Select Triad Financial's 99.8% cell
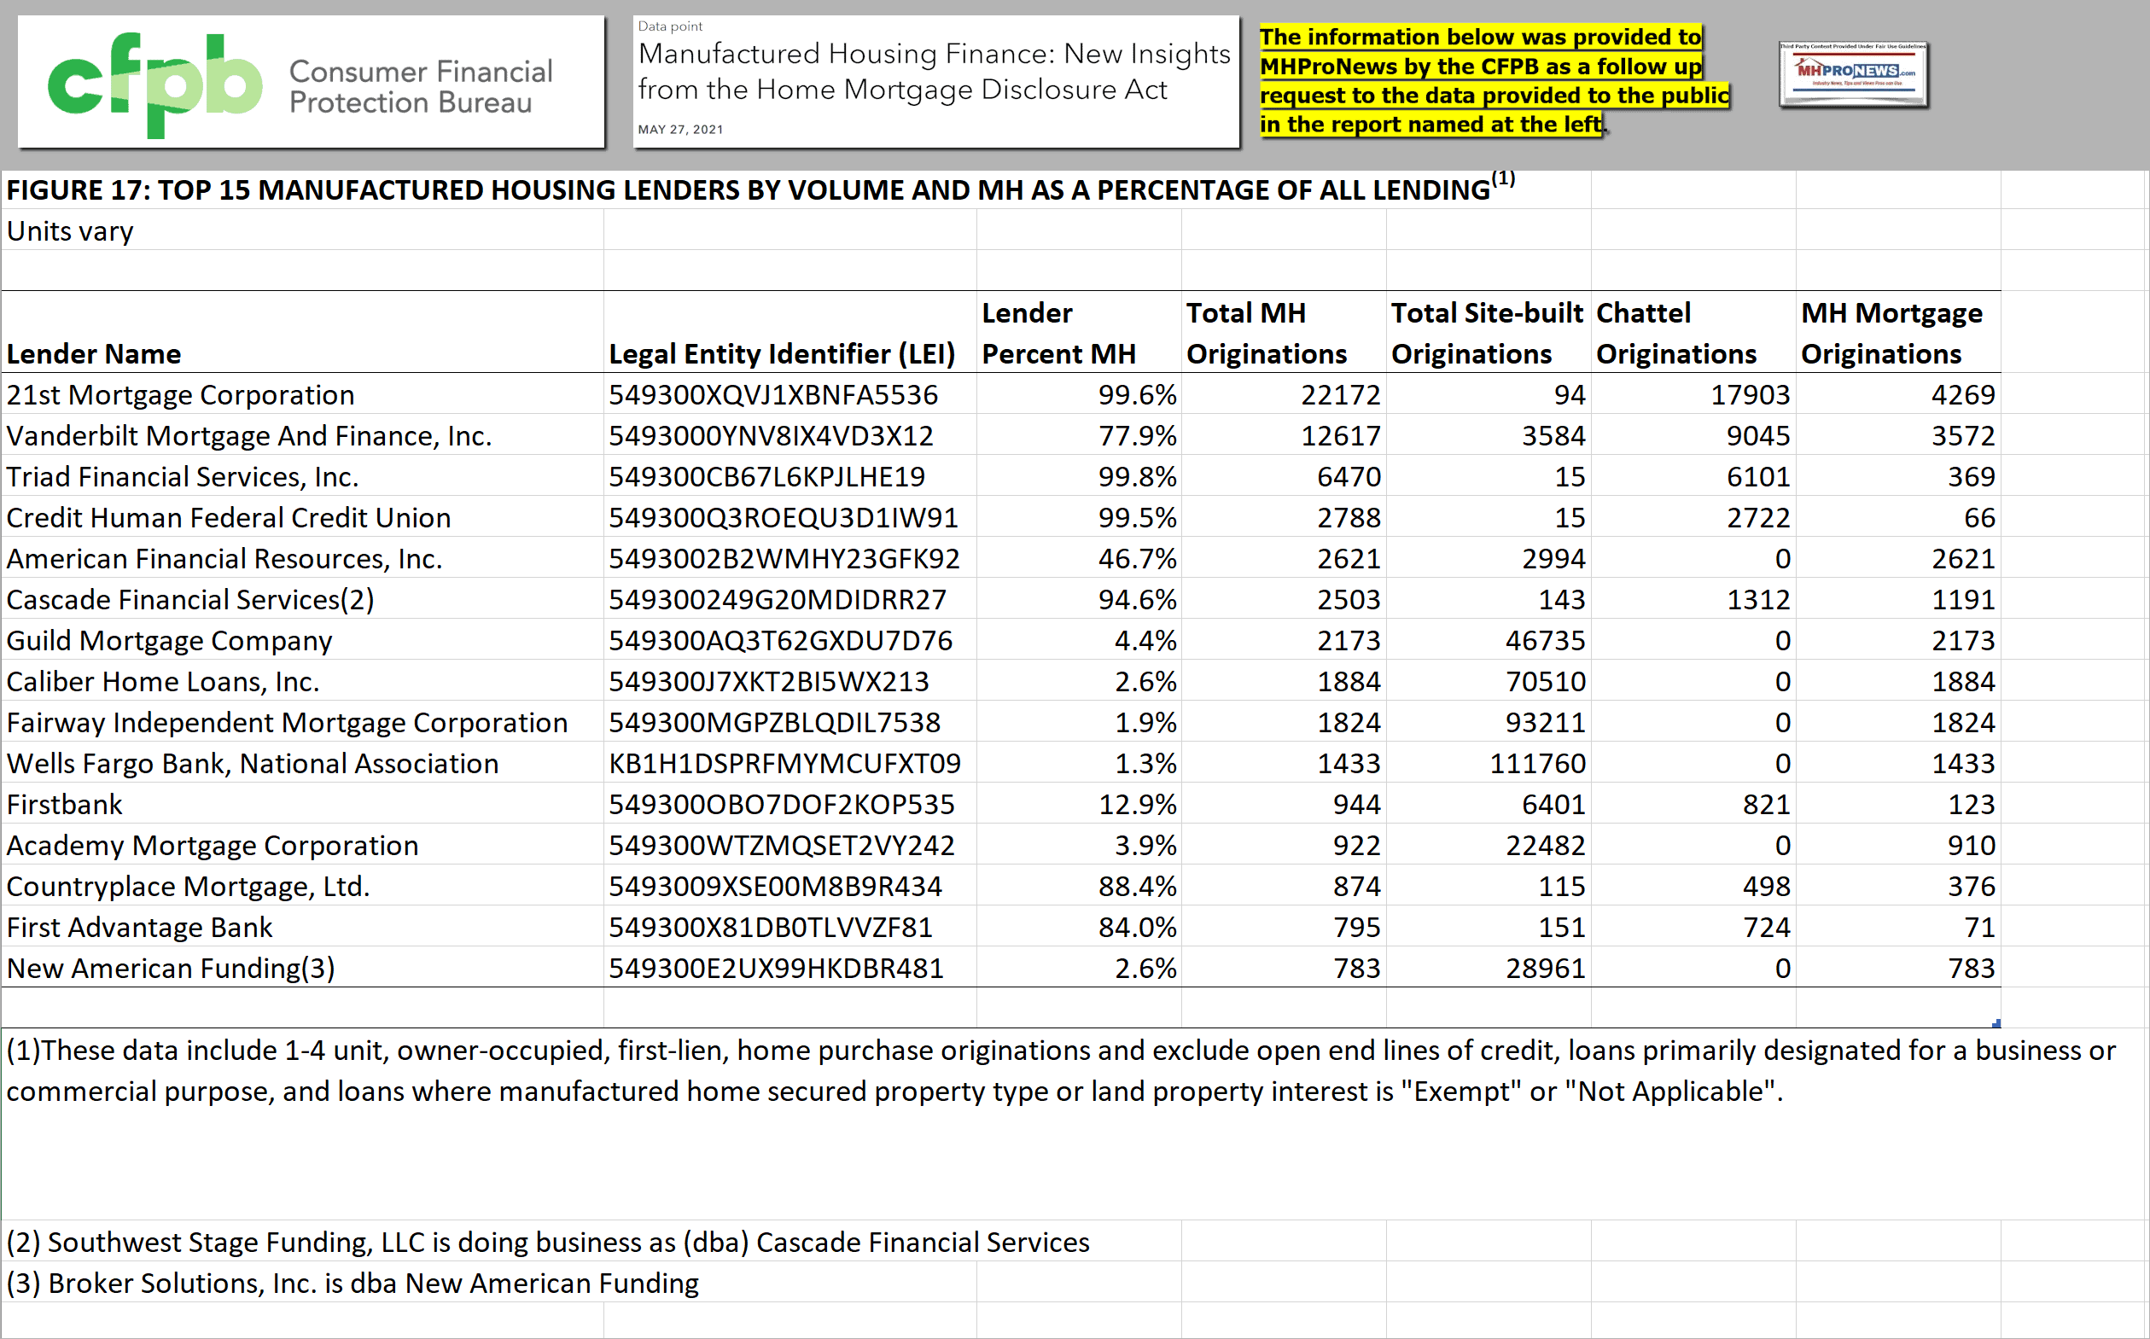 (x=1136, y=476)
